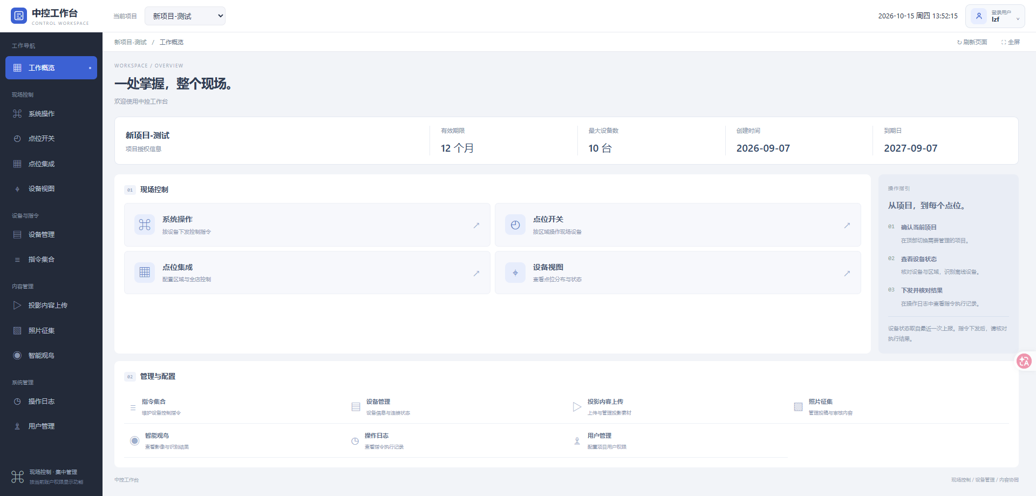Image resolution: width=1036 pixels, height=496 pixels.
Task: Click the 全屏 fullscreen button
Action: click(1011, 42)
